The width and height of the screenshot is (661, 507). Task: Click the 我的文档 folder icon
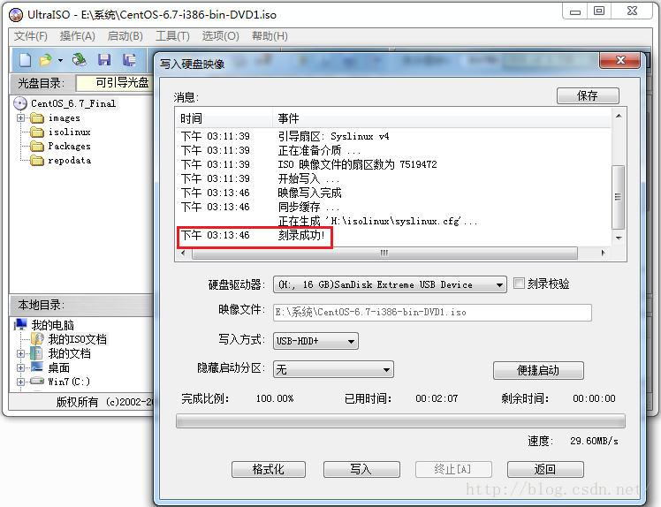pos(37,353)
